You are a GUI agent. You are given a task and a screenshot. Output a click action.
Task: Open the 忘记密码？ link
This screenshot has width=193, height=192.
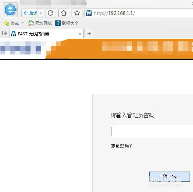tap(122, 146)
